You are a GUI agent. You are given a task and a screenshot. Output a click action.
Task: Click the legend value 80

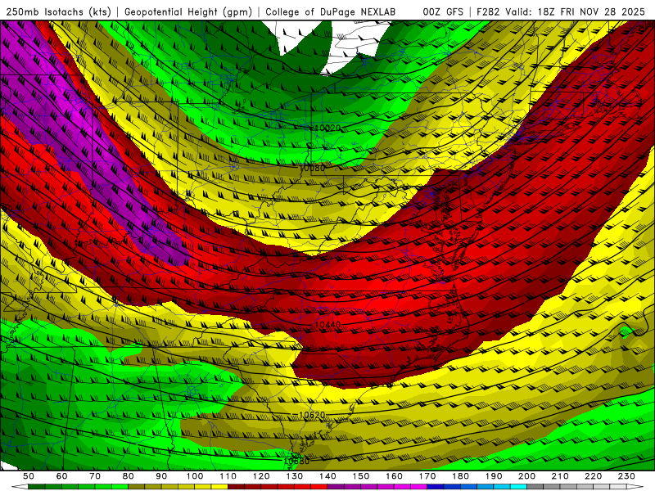point(129,476)
